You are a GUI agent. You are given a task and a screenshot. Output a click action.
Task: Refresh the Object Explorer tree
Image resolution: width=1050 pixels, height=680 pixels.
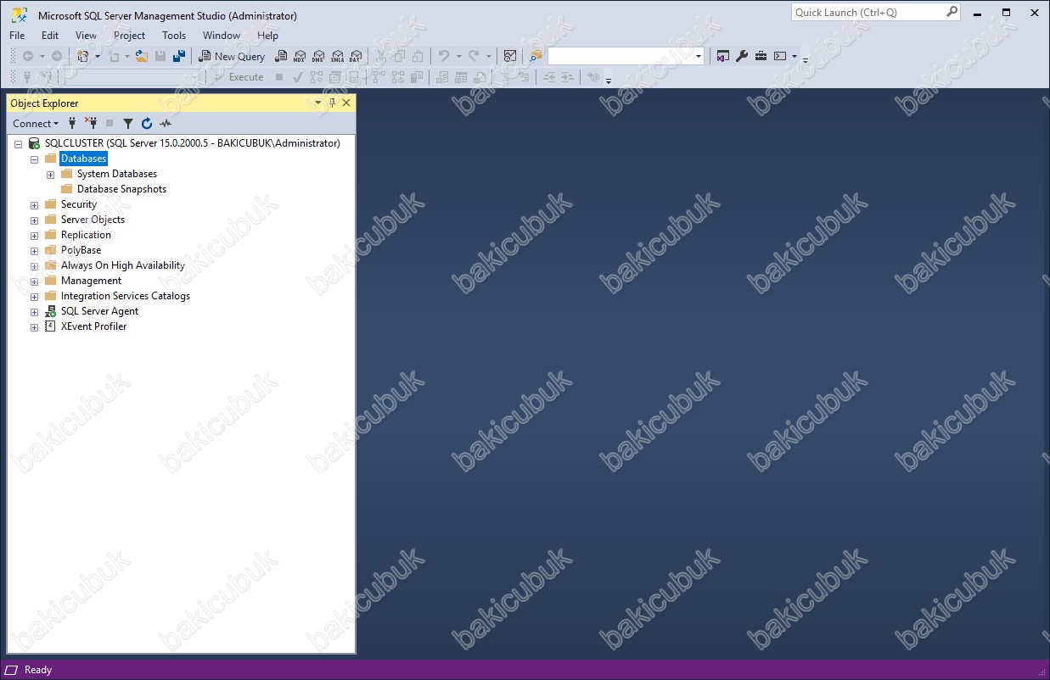[147, 123]
